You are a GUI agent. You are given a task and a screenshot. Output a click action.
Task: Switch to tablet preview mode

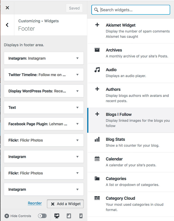[69, 216]
